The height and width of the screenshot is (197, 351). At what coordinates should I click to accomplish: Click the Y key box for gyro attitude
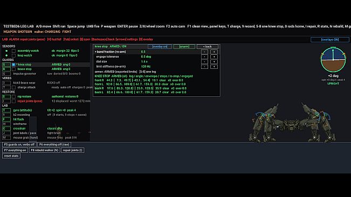[6, 110]
